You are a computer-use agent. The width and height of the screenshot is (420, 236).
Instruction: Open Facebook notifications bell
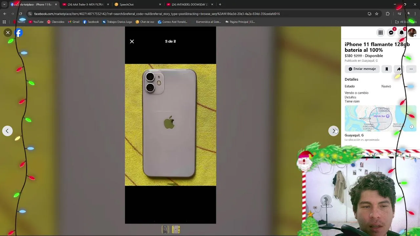point(402,32)
